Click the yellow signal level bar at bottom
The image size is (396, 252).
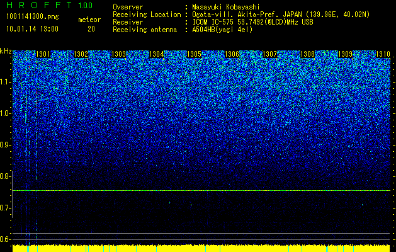(201, 248)
